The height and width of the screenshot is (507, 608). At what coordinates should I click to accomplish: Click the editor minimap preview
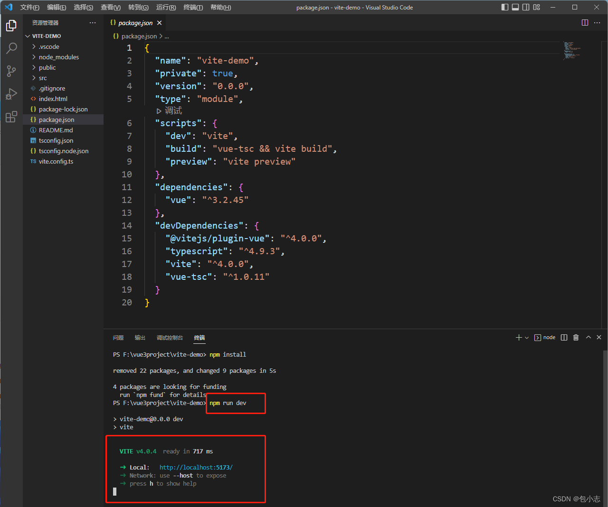572,50
